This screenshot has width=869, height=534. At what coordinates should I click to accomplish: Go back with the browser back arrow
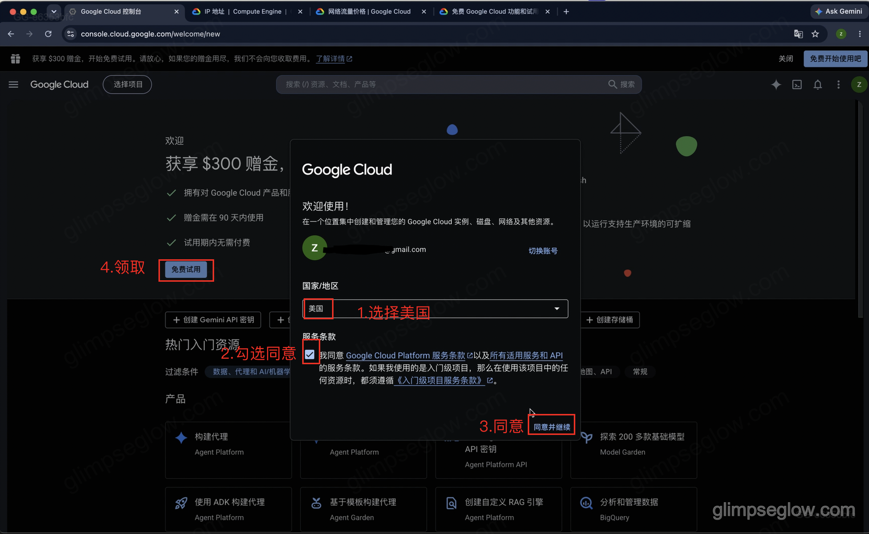[x=11, y=34]
